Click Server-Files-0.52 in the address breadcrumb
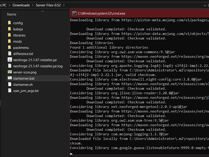The image size is (209, 157). [48, 5]
